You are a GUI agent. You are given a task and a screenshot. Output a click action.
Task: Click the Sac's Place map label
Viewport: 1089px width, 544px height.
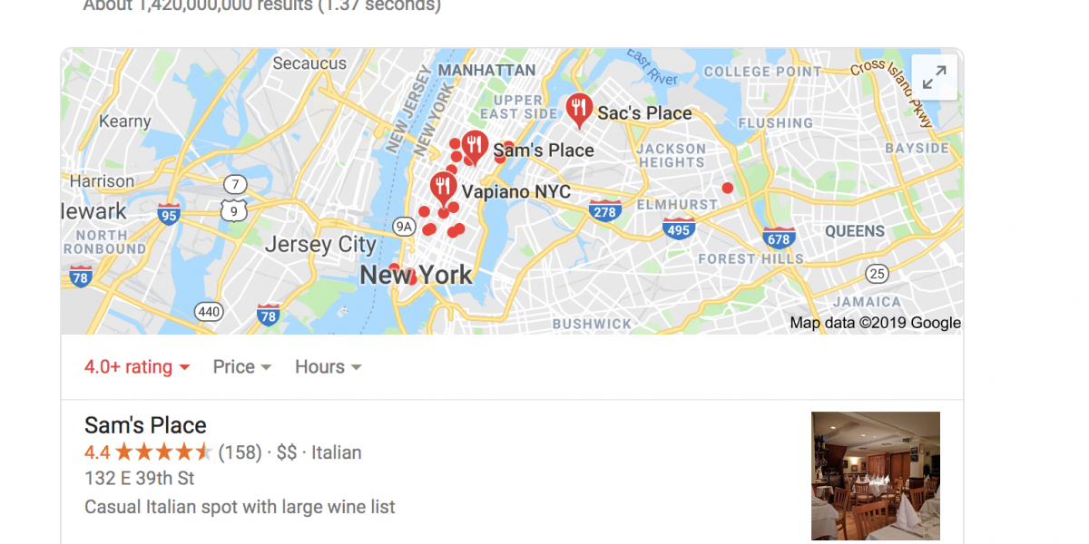pos(644,113)
